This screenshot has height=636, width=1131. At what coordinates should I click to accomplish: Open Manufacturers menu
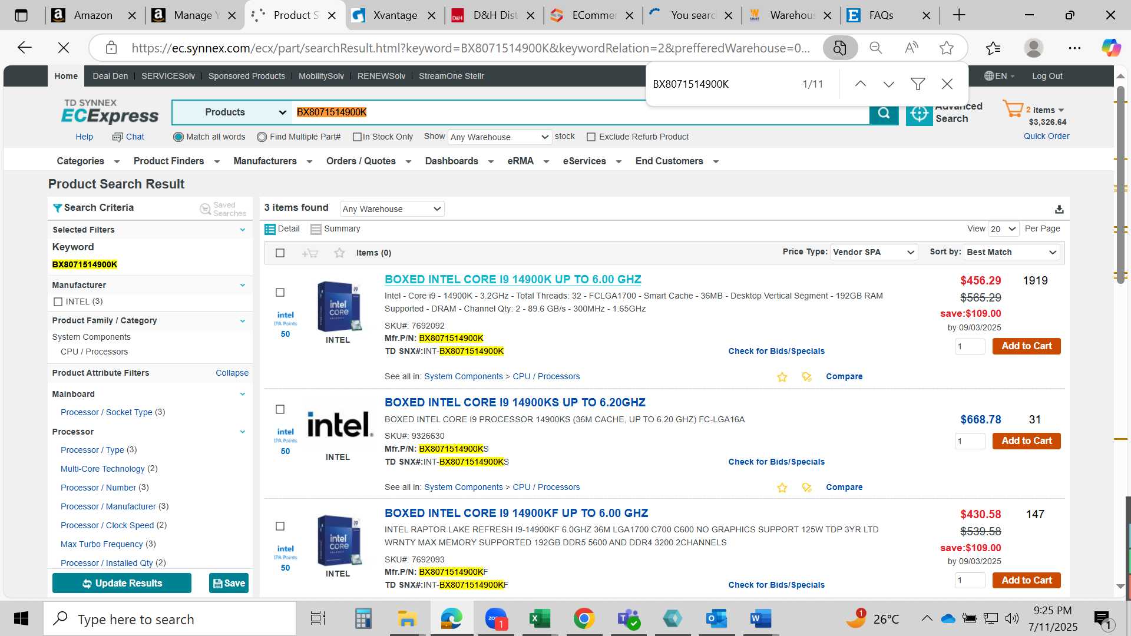[x=272, y=161]
